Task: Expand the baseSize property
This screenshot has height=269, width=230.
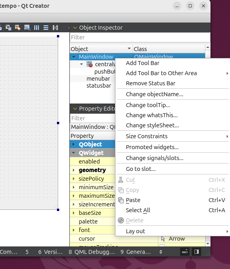Action: pyautogui.click(x=74, y=213)
